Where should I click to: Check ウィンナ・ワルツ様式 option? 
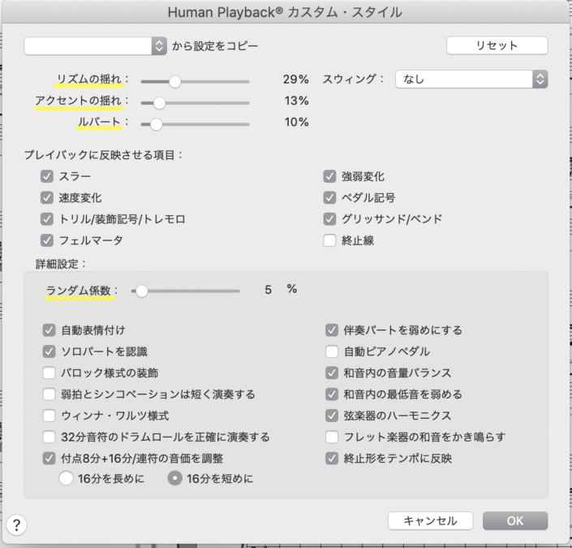(x=49, y=416)
